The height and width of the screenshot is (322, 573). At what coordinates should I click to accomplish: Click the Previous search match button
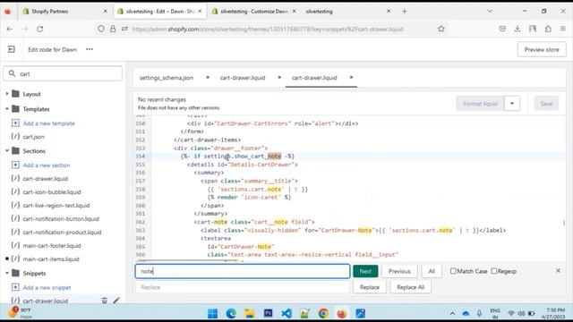[x=399, y=271]
